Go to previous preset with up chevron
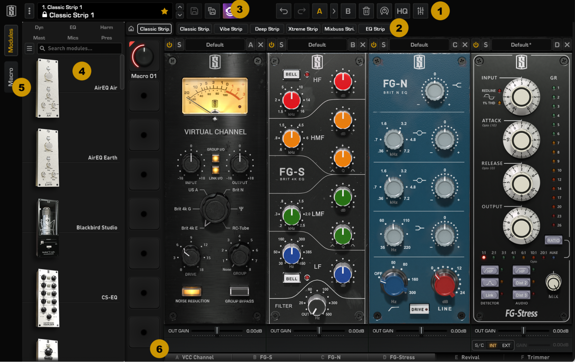This screenshot has width=575, height=362. click(180, 7)
